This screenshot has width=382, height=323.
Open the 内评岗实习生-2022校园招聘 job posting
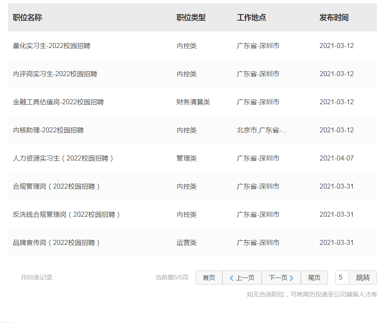(x=55, y=74)
